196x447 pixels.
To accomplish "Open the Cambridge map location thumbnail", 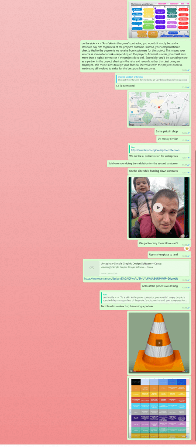I will tap(159, 109).
